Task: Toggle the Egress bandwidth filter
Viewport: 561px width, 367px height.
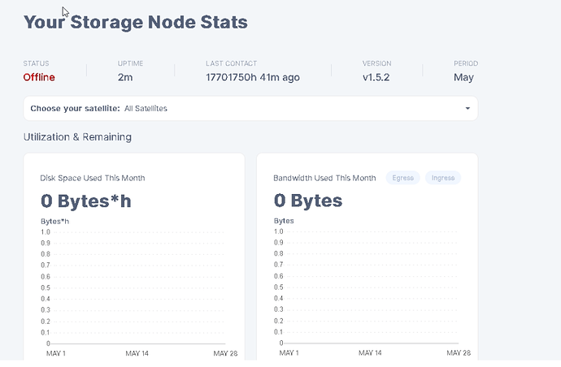Action: [x=403, y=178]
